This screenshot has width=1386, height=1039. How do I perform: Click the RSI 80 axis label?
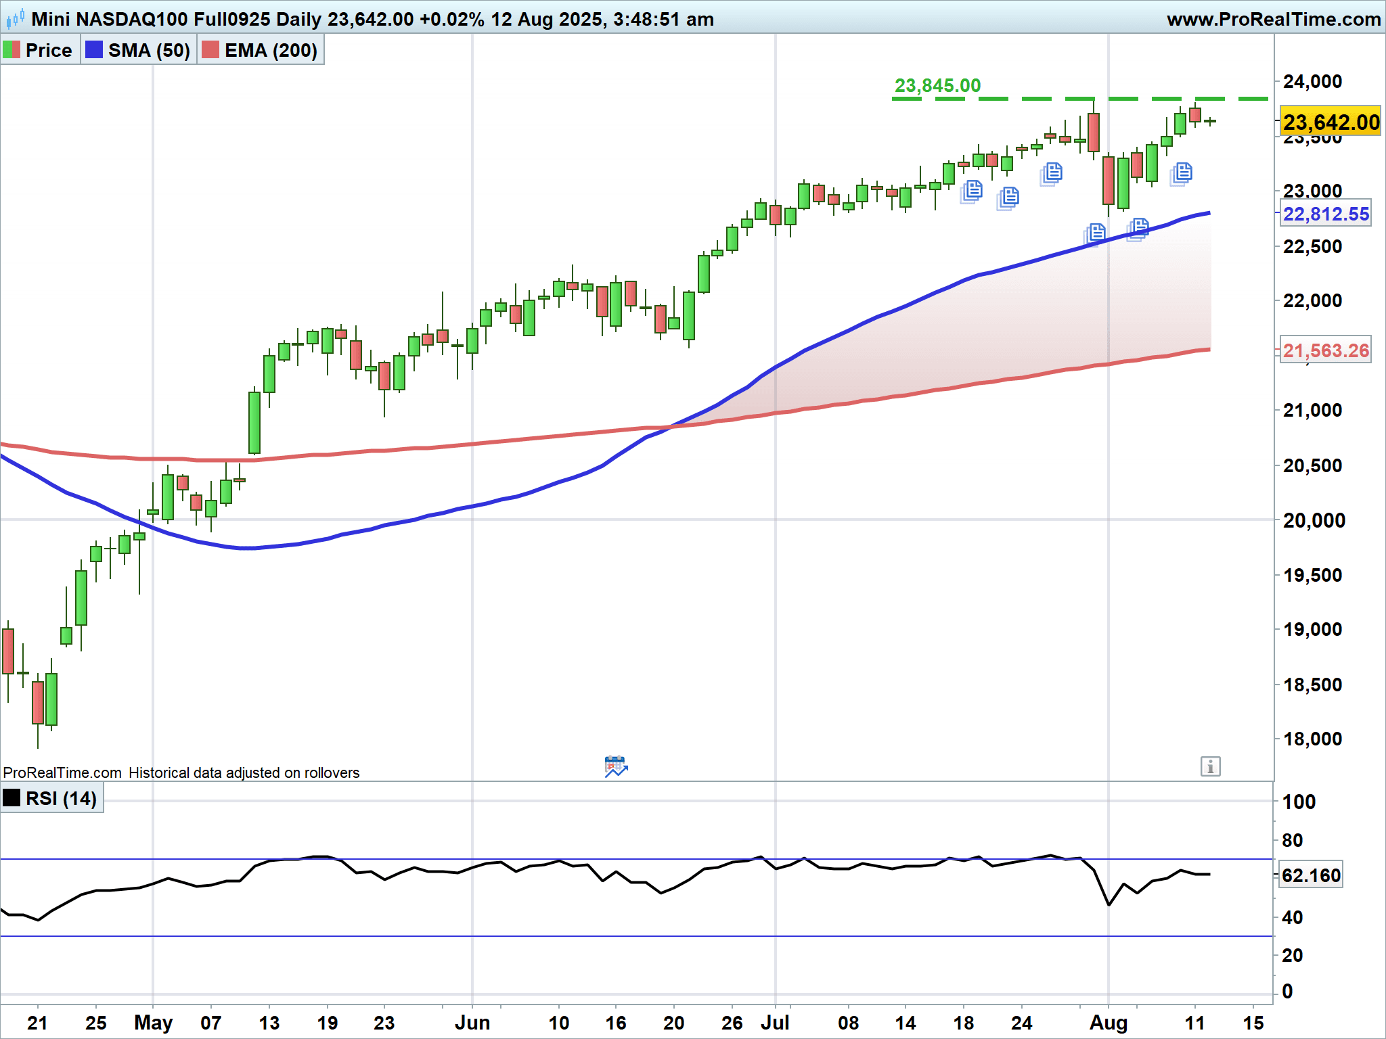coord(1293,840)
